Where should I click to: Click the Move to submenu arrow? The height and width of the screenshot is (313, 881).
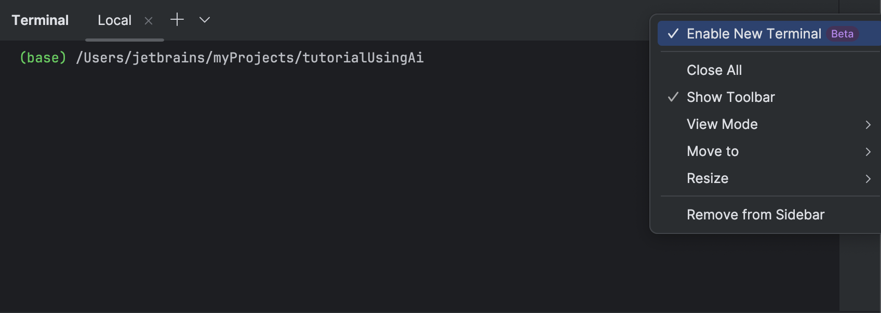[867, 151]
